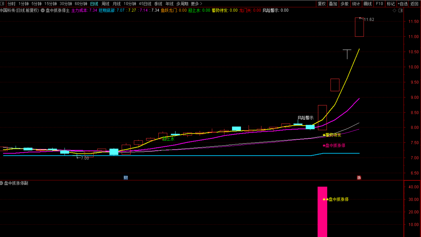421x237 pixels.
Task: Click the 40.00 sub-chart axis label
Action: [414, 187]
